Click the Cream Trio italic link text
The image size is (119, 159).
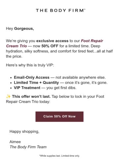pyautogui.click(x=17, y=46)
